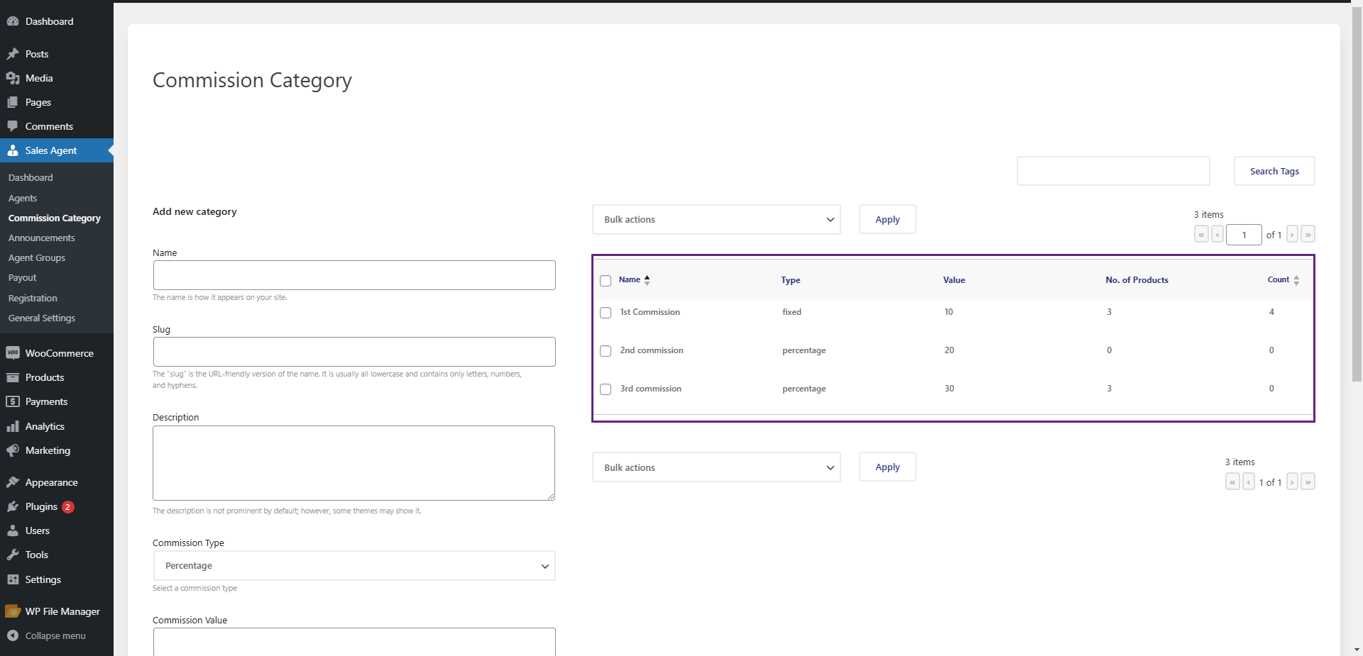Click the bottom Apply button
The width and height of the screenshot is (1363, 656).
[x=887, y=467]
